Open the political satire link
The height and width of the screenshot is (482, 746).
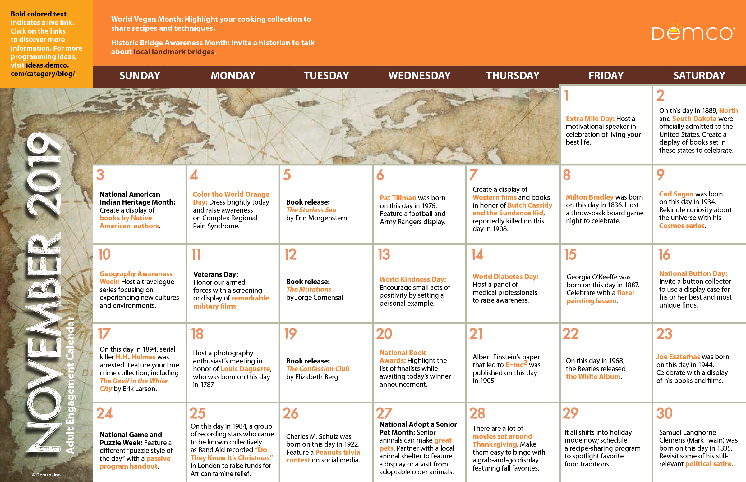(708, 464)
